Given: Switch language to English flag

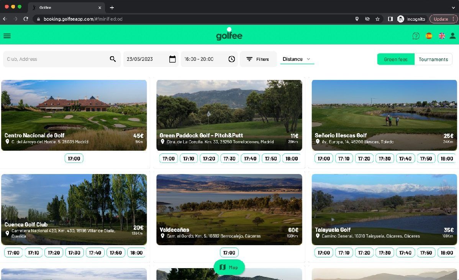Looking at the screenshot, I should coord(442,36).
